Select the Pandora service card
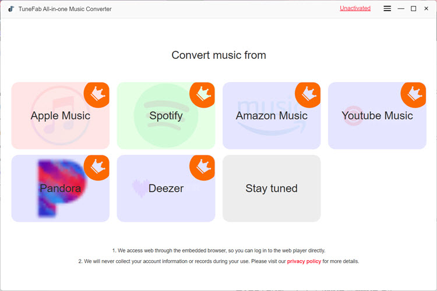This screenshot has height=291, width=437. pyautogui.click(x=60, y=189)
